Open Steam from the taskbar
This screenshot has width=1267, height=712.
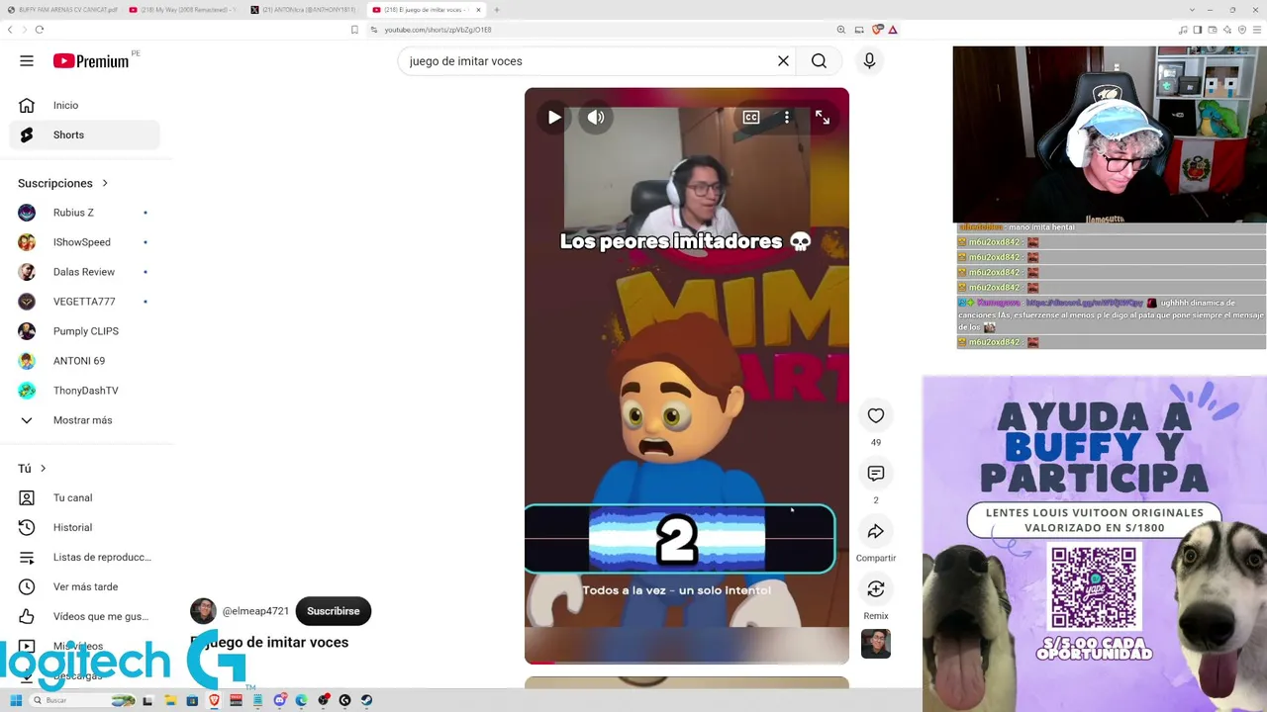366,700
